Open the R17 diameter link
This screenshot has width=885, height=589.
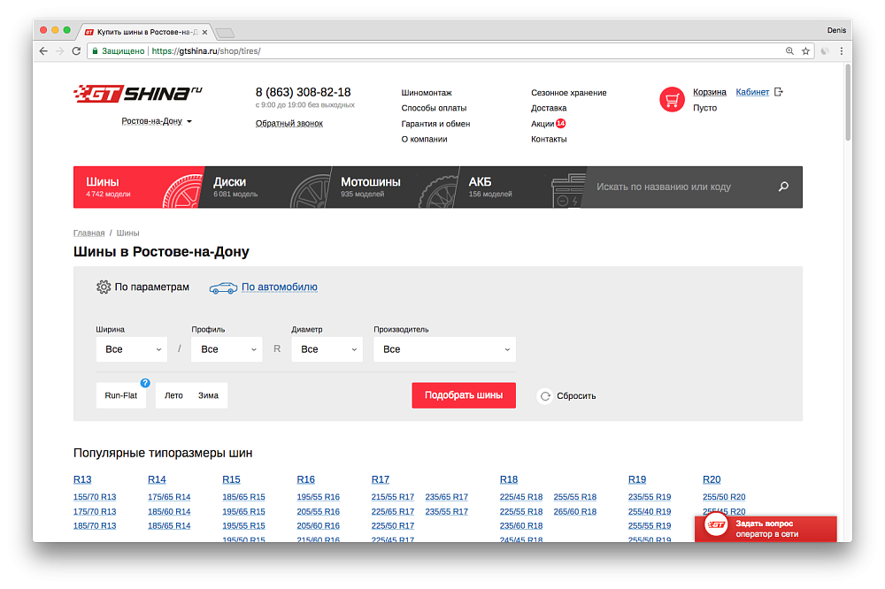click(381, 479)
